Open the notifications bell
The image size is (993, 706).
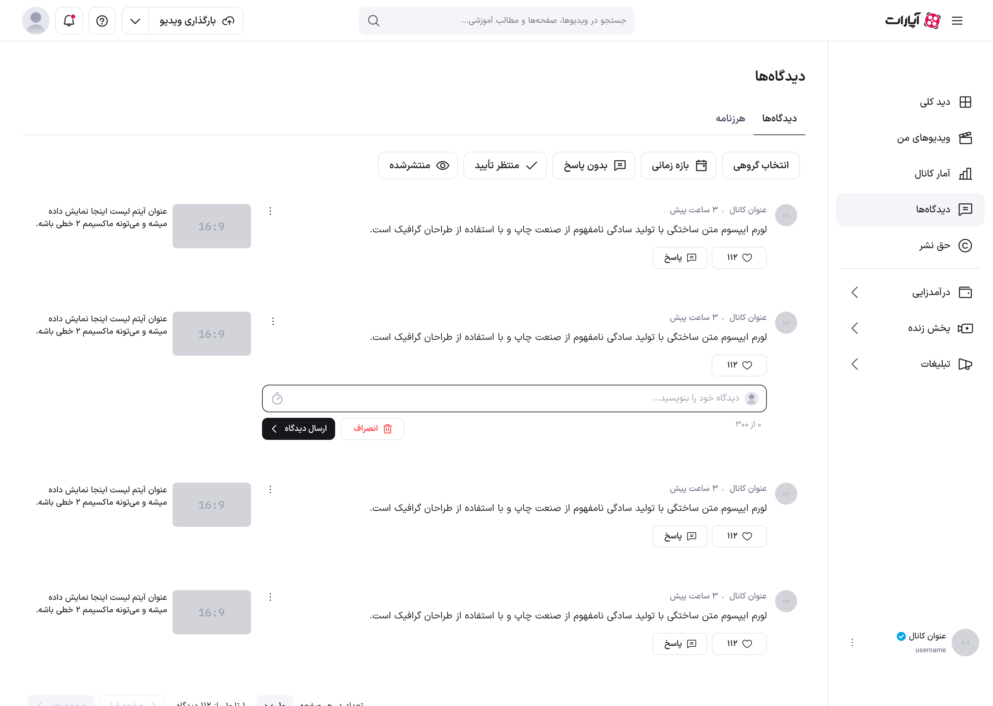pos(69,20)
